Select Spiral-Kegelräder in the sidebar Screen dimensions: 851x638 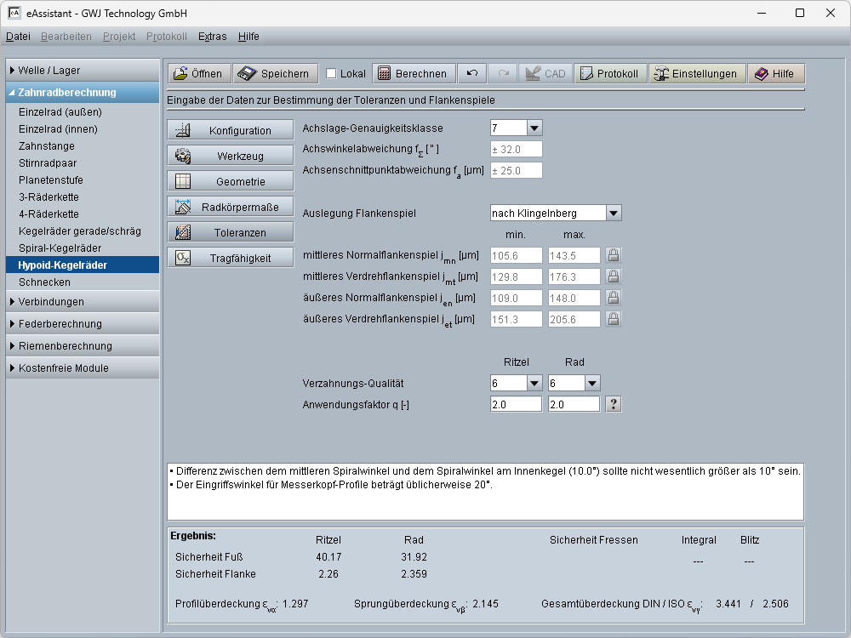tap(60, 248)
